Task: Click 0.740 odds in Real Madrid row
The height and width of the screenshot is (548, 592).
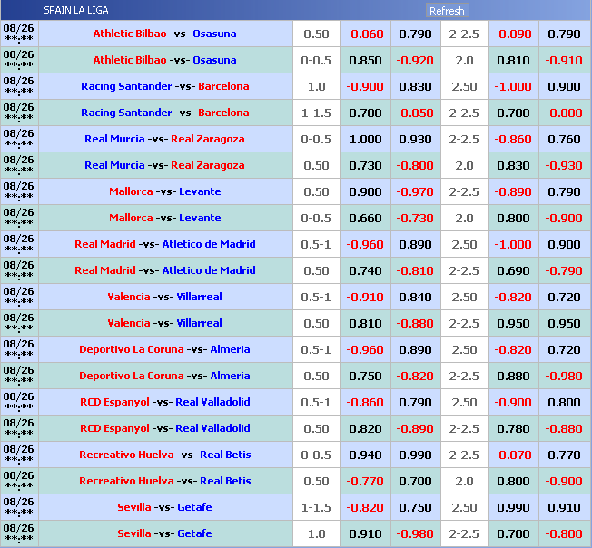Action: tap(365, 270)
